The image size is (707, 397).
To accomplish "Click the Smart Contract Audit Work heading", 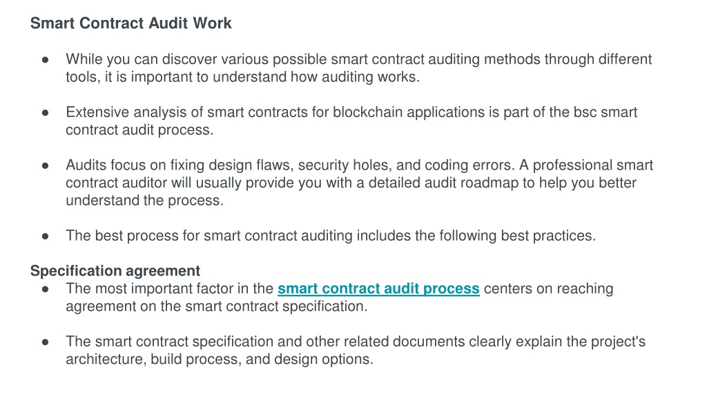I will 130,23.
